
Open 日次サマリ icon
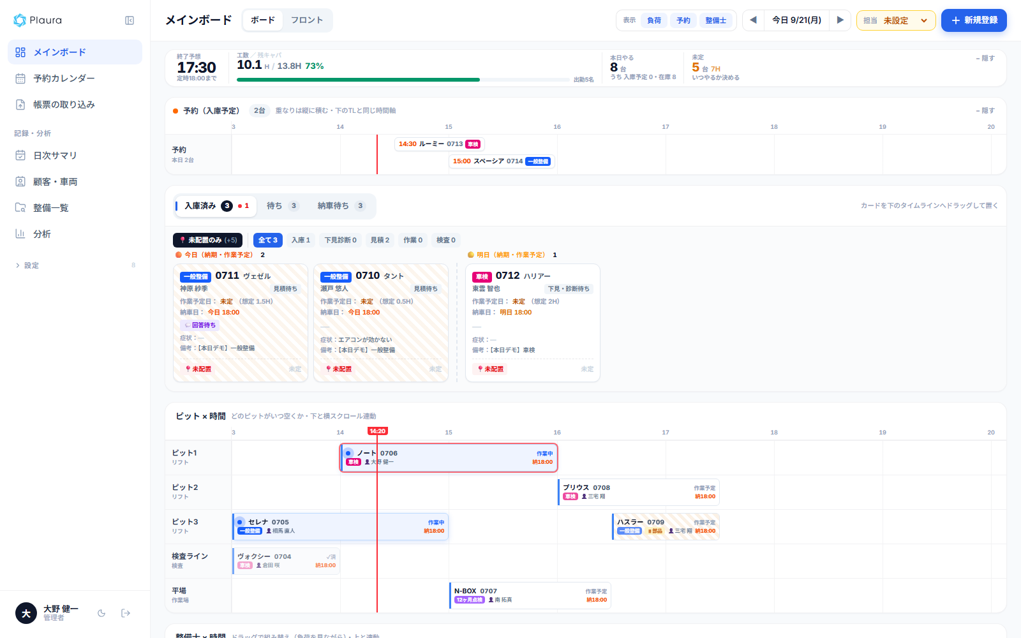click(x=20, y=156)
